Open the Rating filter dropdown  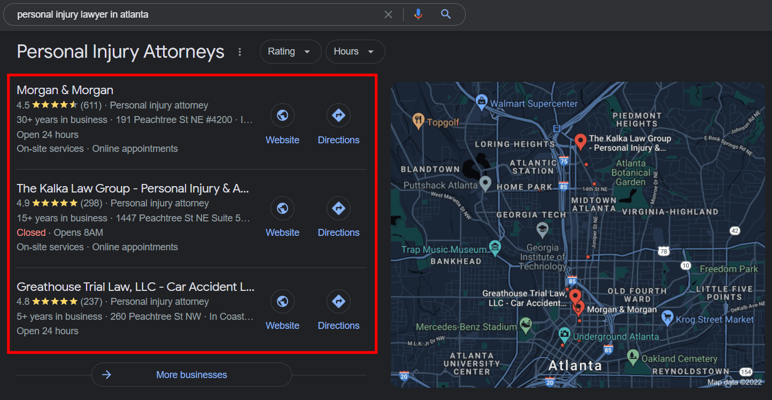point(290,52)
